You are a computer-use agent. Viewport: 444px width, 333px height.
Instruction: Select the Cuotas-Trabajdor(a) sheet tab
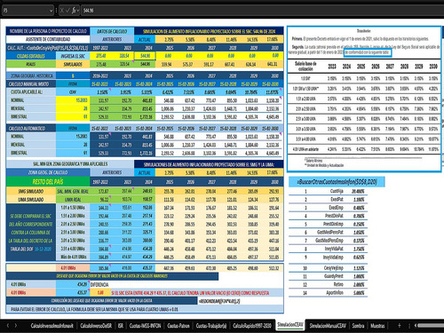point(211,326)
